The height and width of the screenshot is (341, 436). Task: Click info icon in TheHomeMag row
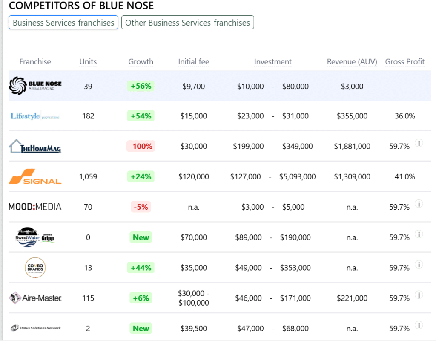419,143
